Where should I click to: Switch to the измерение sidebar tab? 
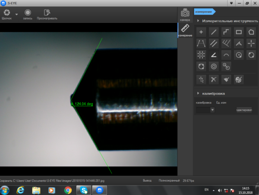pyautogui.click(x=185, y=30)
